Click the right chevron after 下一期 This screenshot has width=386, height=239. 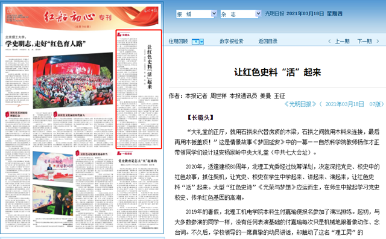(378, 42)
